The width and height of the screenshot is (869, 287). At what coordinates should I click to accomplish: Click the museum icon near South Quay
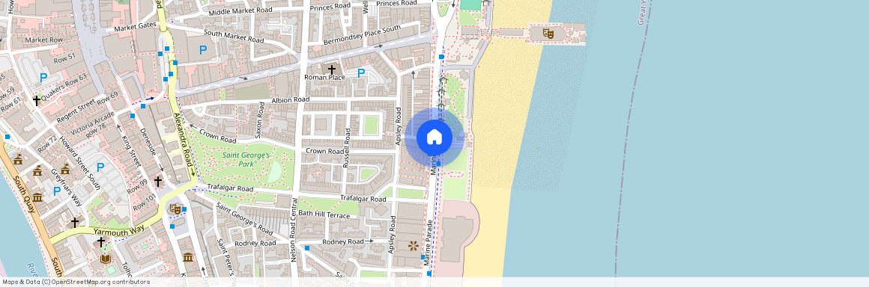[37, 197]
